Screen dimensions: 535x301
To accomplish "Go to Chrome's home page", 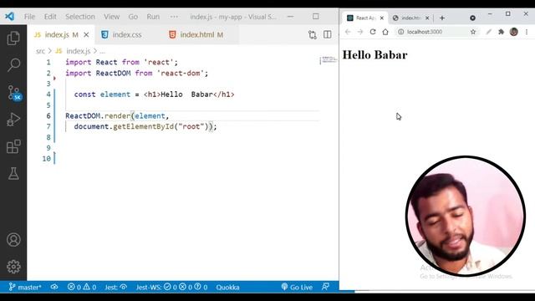I will tap(385, 32).
